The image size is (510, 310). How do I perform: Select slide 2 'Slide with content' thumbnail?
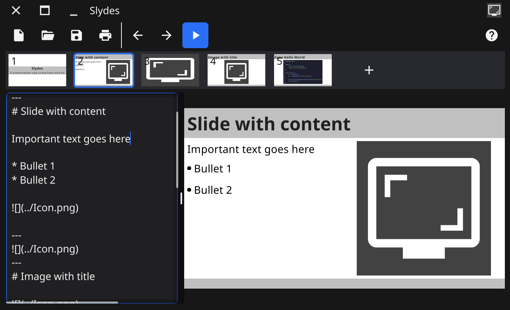[x=104, y=70]
